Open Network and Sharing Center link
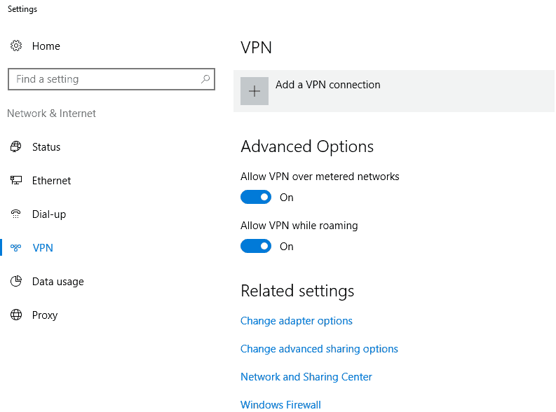This screenshot has width=556, height=412. click(306, 376)
